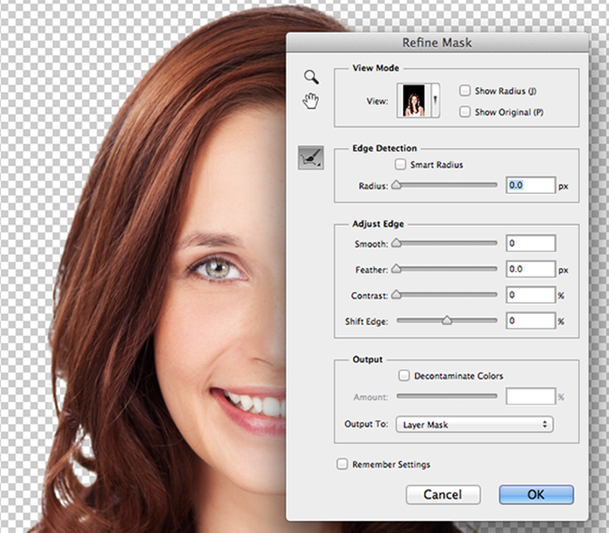This screenshot has width=609, height=533.
Task: Click the Edge Detection Radius slider handle
Action: (x=396, y=185)
